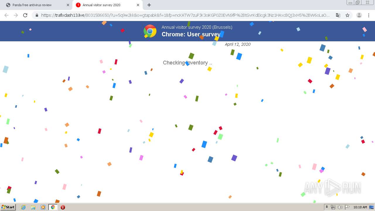Reload the current page

coord(25,15)
